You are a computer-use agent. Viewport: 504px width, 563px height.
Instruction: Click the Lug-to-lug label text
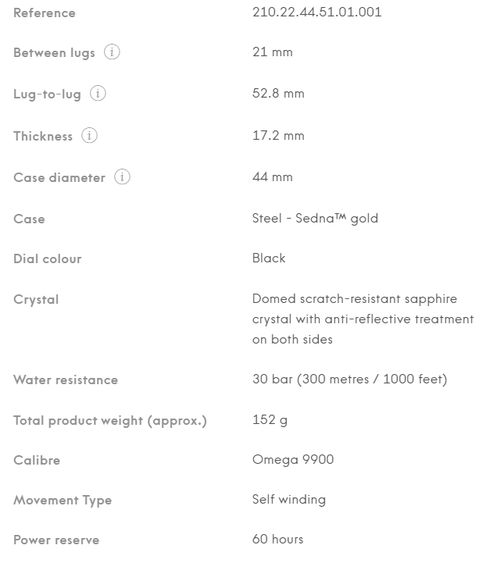tap(47, 94)
